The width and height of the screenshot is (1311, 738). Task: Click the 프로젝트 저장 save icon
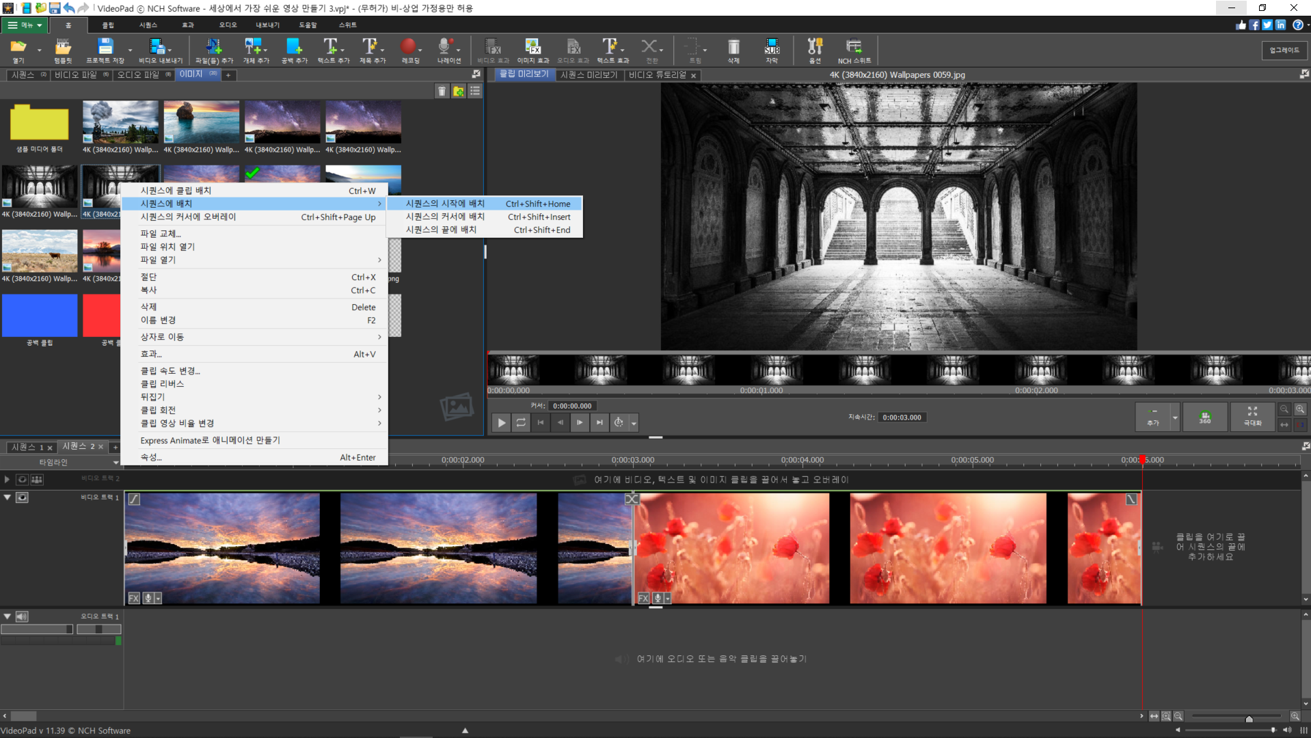click(105, 46)
